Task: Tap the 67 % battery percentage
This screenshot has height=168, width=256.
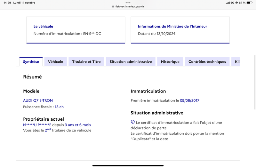Action: 242,3
